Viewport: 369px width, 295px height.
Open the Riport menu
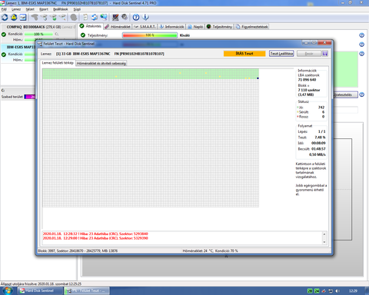(x=44, y=9)
